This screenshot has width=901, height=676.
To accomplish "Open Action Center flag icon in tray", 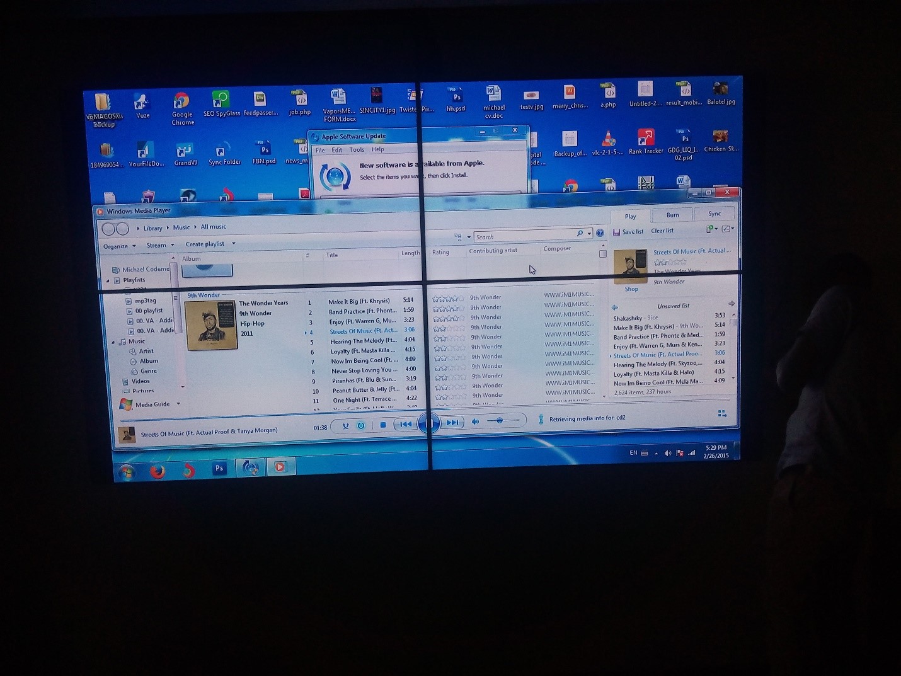I will [679, 453].
